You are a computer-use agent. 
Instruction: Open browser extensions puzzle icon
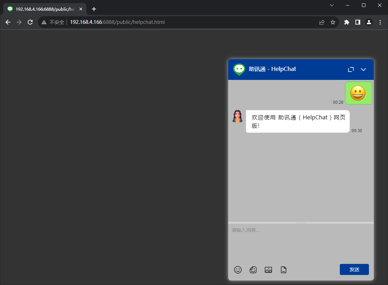347,22
